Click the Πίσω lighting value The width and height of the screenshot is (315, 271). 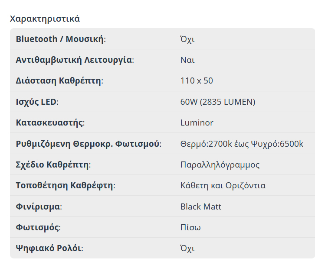click(190, 227)
